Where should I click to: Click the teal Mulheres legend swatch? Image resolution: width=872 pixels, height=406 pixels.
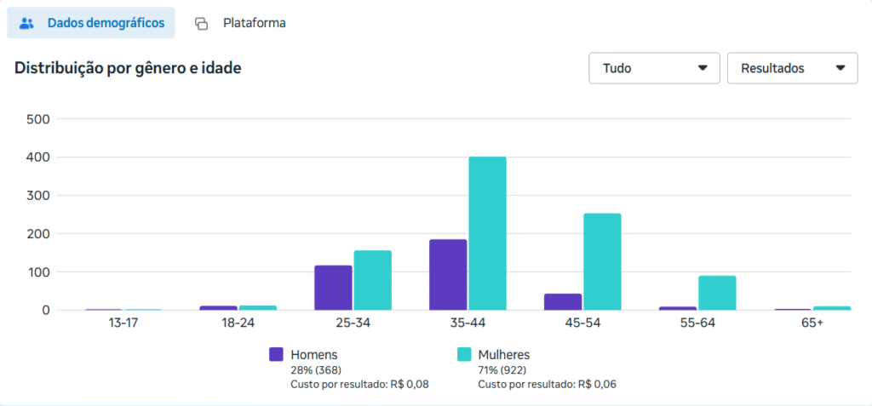464,355
